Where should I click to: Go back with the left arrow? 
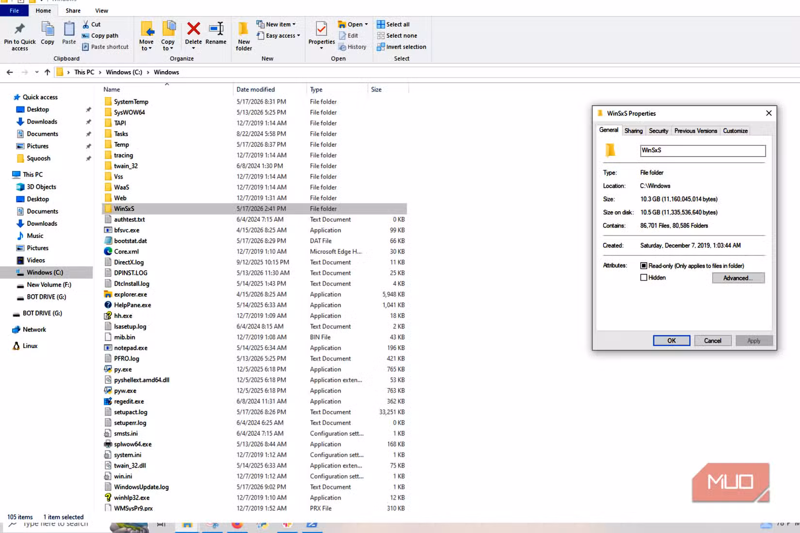tap(10, 72)
